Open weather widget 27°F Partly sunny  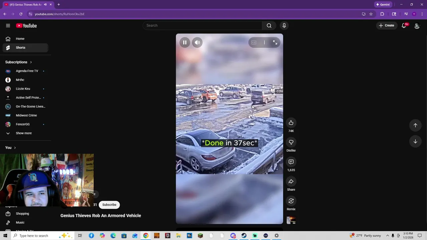pos(365,236)
